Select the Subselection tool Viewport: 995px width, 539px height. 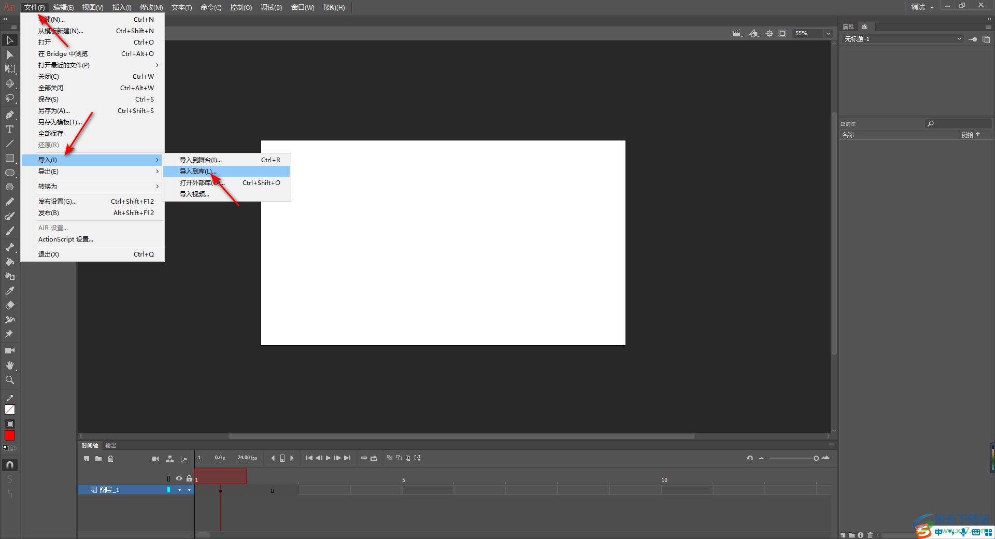tap(10, 54)
